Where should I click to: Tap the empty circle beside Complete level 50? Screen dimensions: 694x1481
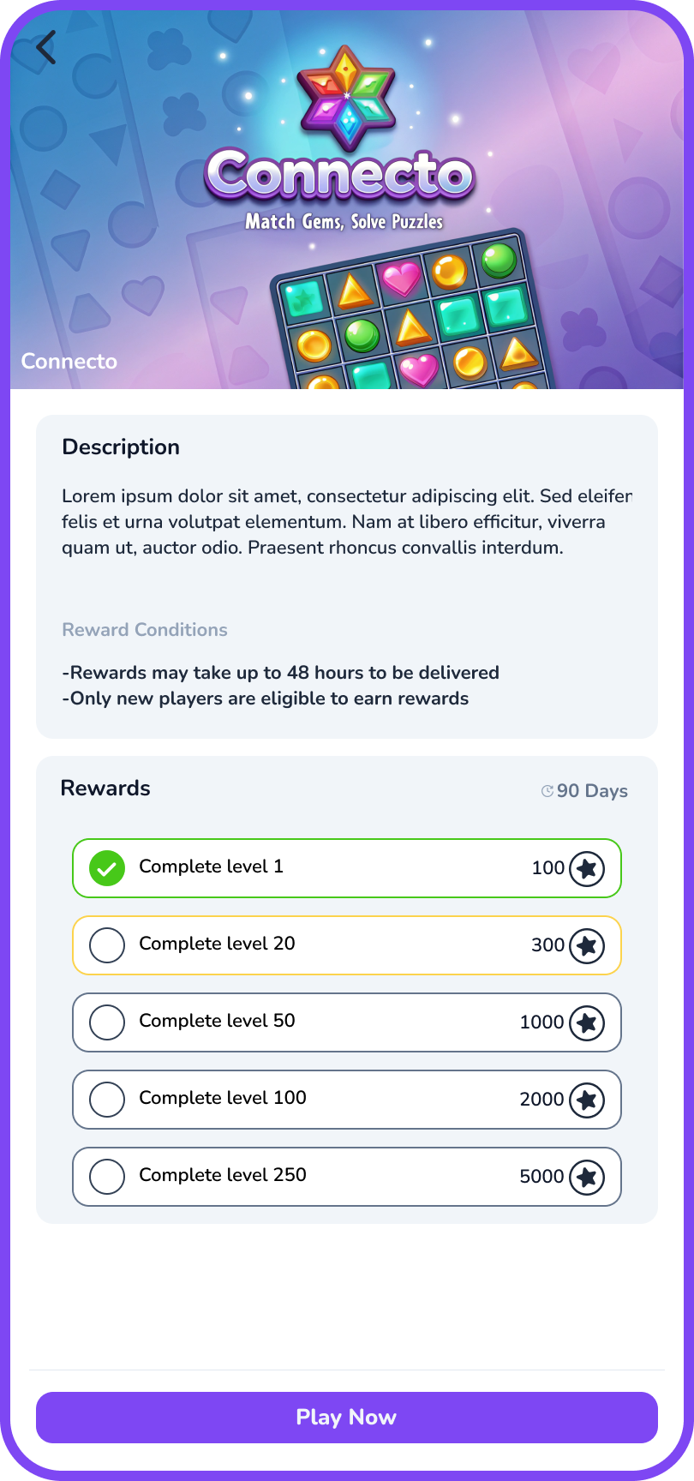pyautogui.click(x=106, y=1022)
